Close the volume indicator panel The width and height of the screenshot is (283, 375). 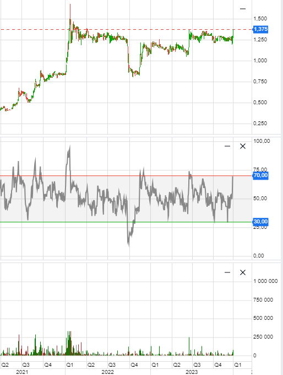[243, 272]
